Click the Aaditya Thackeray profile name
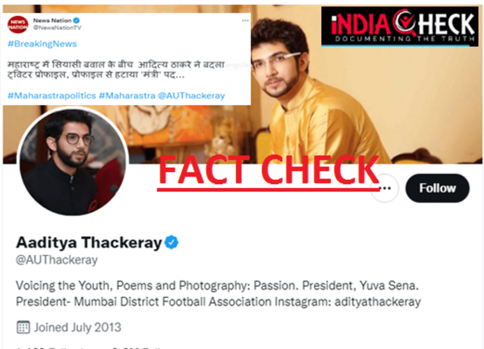Image resolution: width=484 pixels, height=349 pixels. tap(89, 243)
